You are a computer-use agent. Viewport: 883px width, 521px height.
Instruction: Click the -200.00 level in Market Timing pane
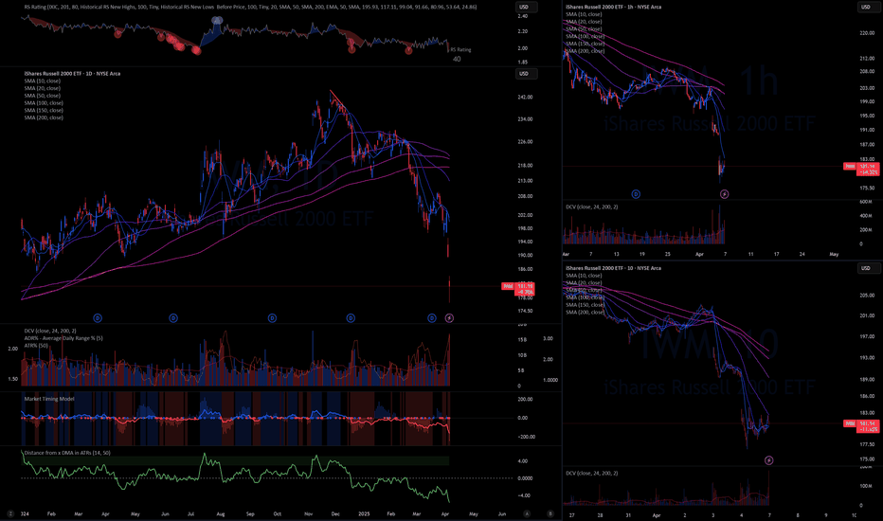tap(526, 437)
